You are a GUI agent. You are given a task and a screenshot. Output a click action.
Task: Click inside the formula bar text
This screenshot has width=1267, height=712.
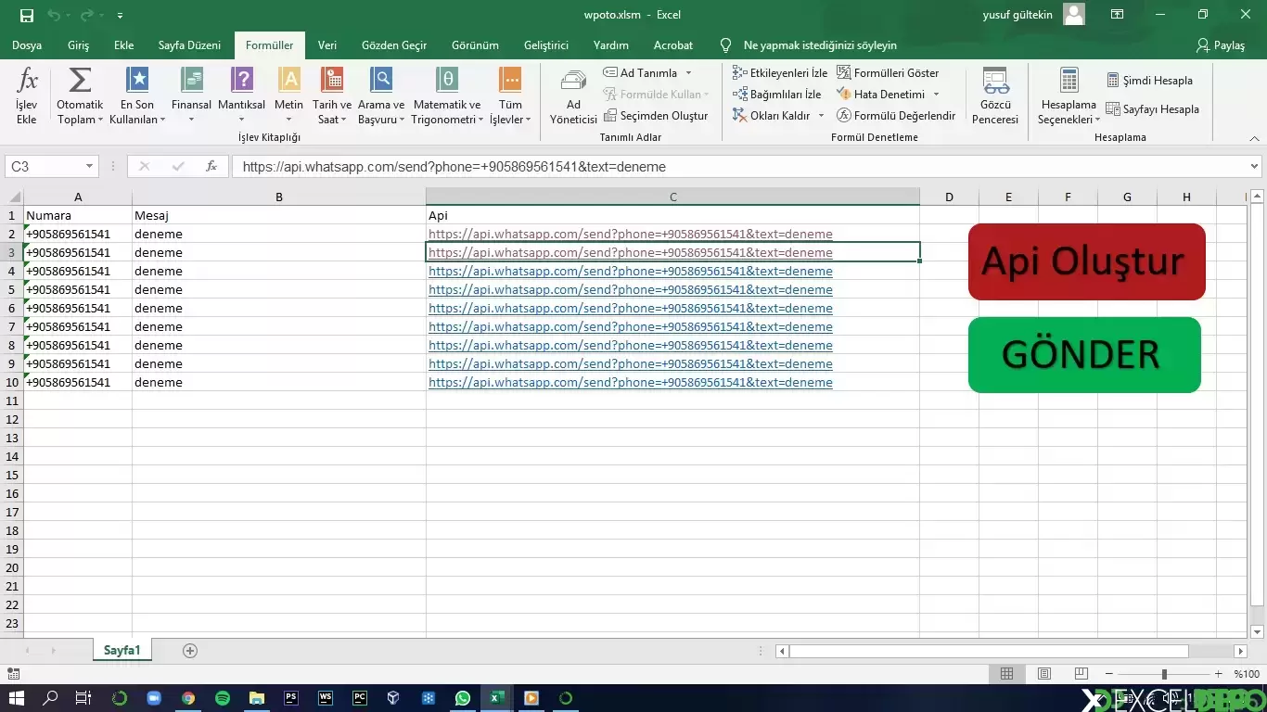pyautogui.click(x=454, y=167)
